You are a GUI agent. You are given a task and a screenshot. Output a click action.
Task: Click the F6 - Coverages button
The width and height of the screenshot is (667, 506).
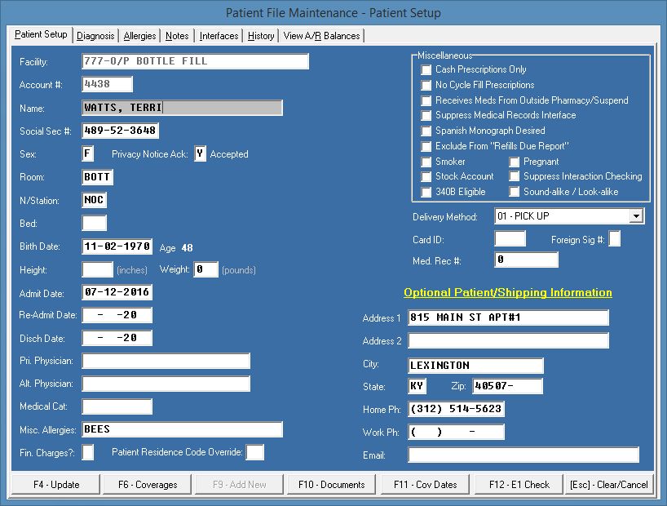pyautogui.click(x=148, y=485)
